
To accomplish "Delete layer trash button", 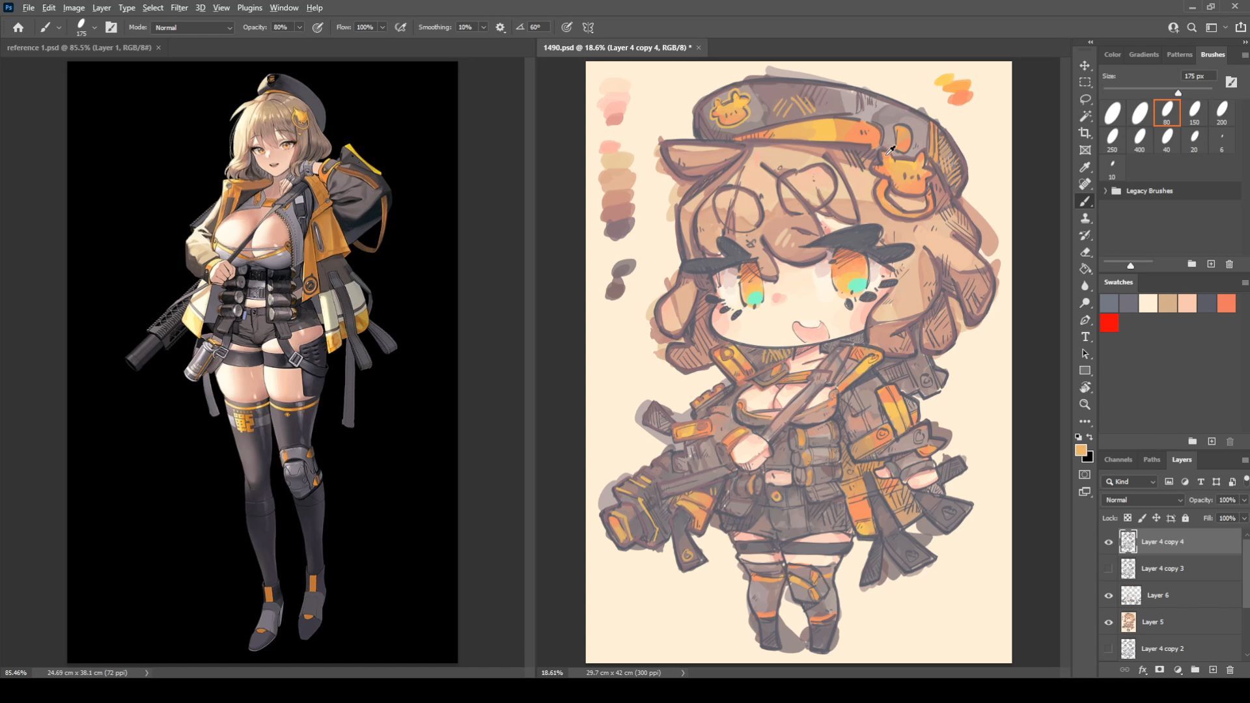I will click(1230, 670).
